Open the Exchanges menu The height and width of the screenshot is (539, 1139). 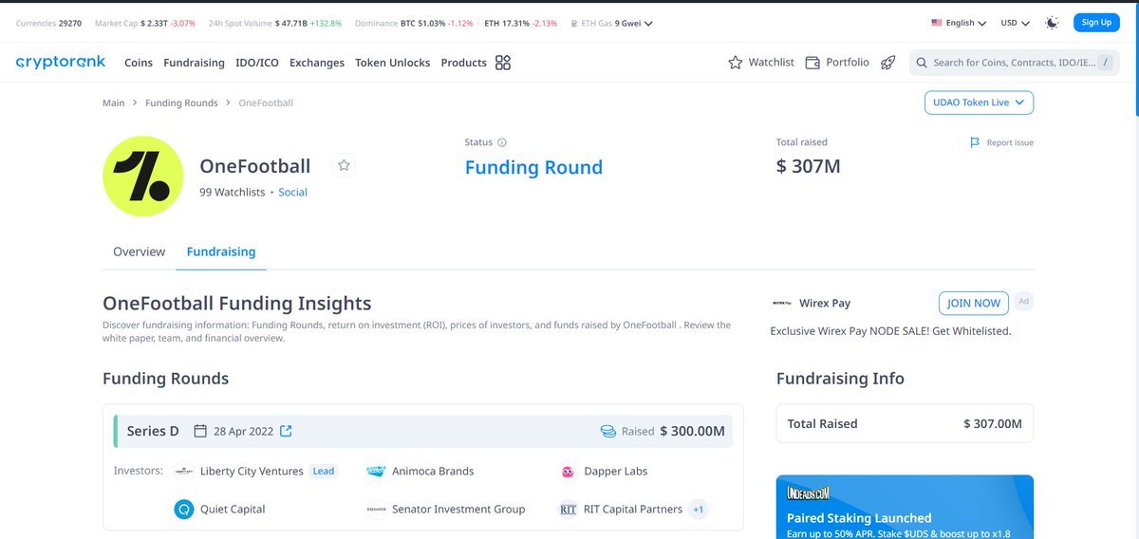click(x=317, y=63)
